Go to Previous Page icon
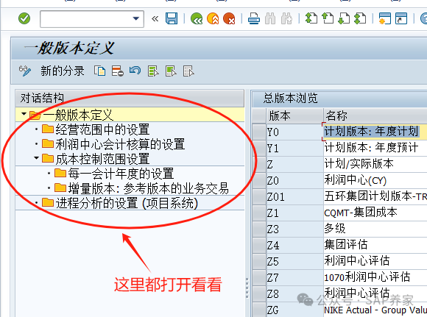This screenshot has height=317, width=427. coord(328,19)
